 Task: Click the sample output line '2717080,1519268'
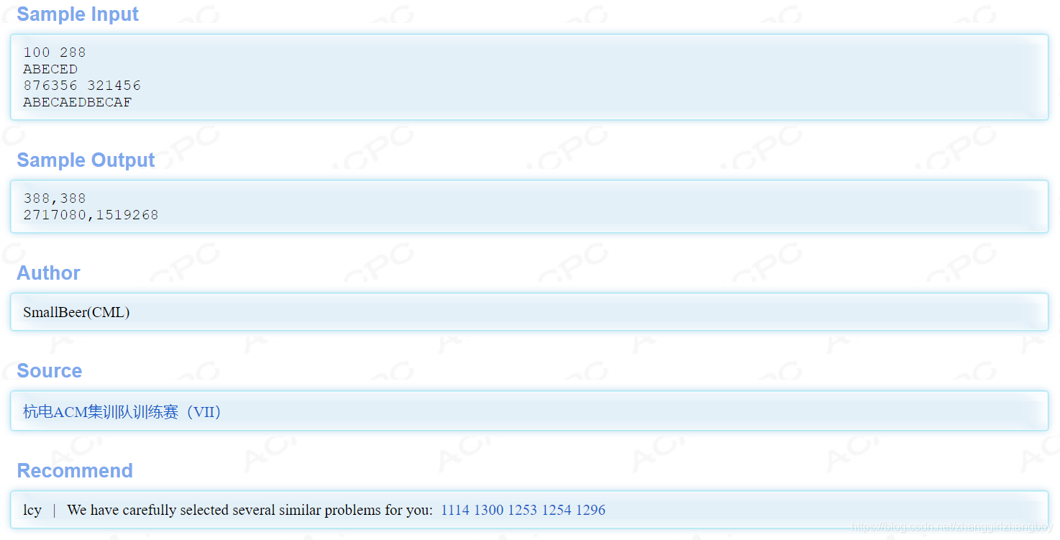click(91, 215)
